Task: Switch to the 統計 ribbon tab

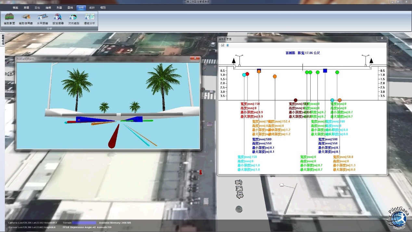Action: [92, 7]
